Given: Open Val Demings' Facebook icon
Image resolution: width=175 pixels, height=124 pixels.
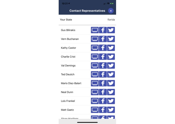Looking at the screenshot, I should [103, 66].
